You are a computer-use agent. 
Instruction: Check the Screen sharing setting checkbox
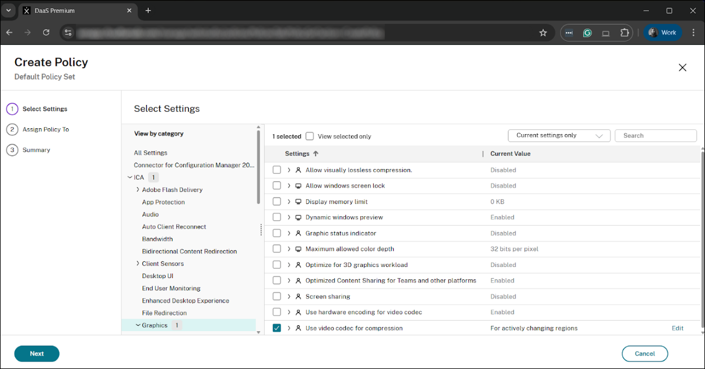click(x=276, y=296)
